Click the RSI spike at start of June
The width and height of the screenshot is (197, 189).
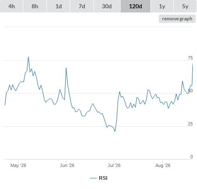66,68
